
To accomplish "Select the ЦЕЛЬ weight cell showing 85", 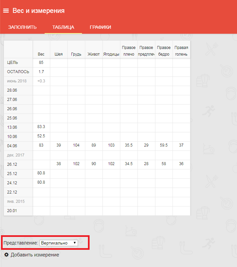I will [41, 63].
